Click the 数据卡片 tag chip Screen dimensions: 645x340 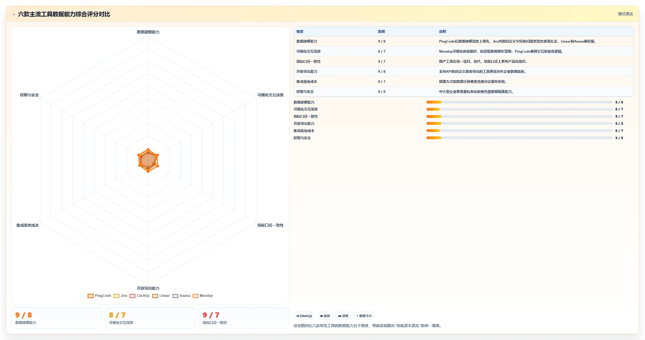pos(364,316)
